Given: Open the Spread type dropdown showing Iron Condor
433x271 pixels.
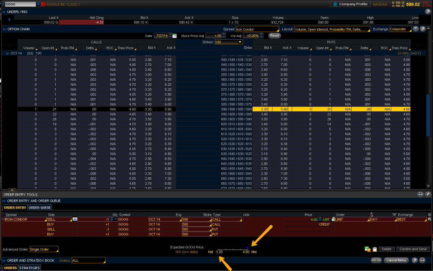Looking at the screenshot, I should (x=258, y=29).
